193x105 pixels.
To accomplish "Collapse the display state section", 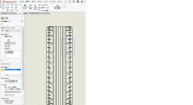I will (21, 67).
